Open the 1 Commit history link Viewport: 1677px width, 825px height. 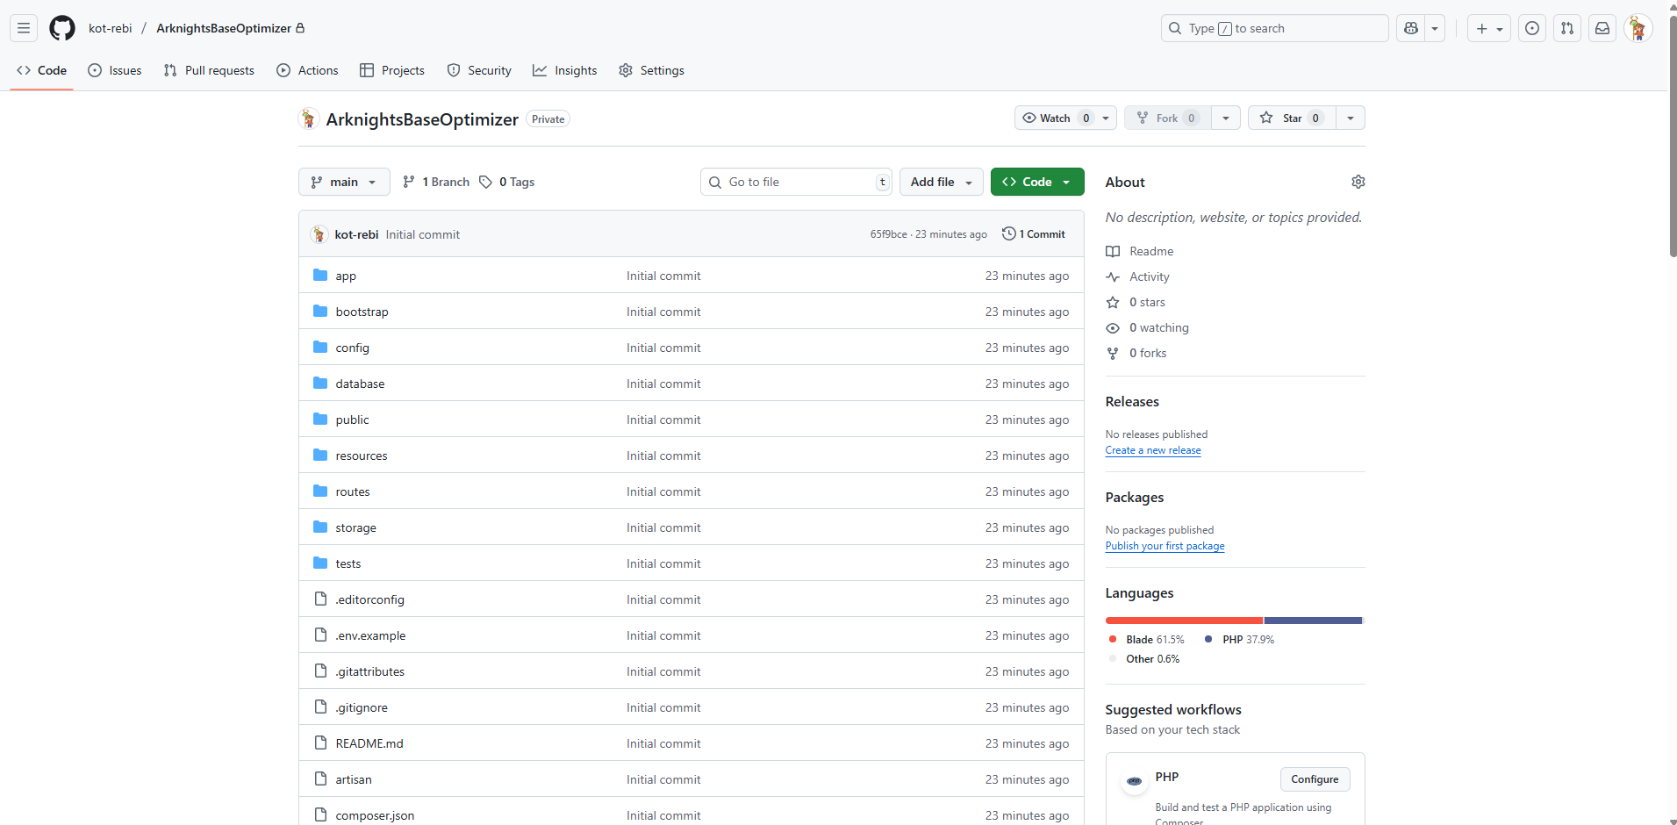1034,234
